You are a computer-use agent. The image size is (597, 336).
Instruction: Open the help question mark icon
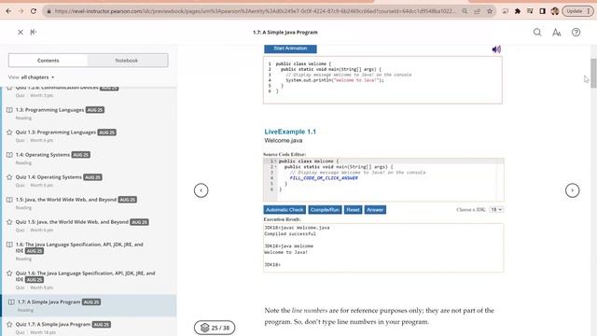pos(576,33)
